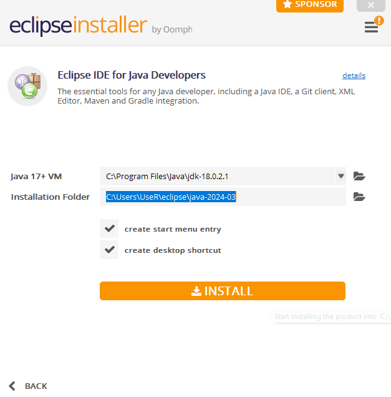This screenshot has width=391, height=397.
Task: Click the star icon in SPONSOR
Action: pyautogui.click(x=287, y=4)
